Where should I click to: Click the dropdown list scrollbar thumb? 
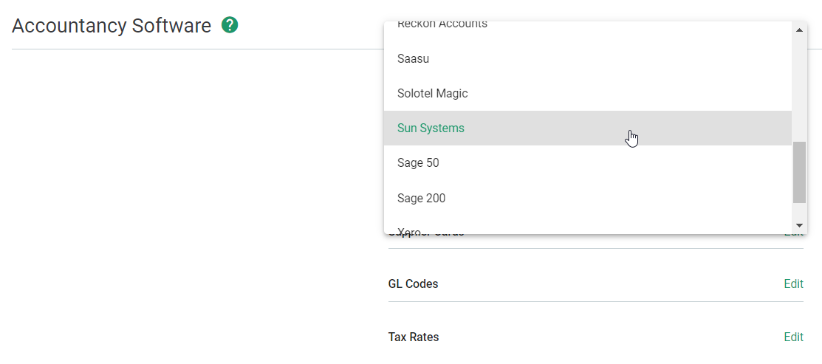click(x=798, y=173)
